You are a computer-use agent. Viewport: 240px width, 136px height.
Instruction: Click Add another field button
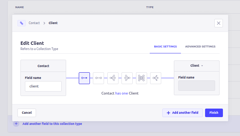[183, 113]
